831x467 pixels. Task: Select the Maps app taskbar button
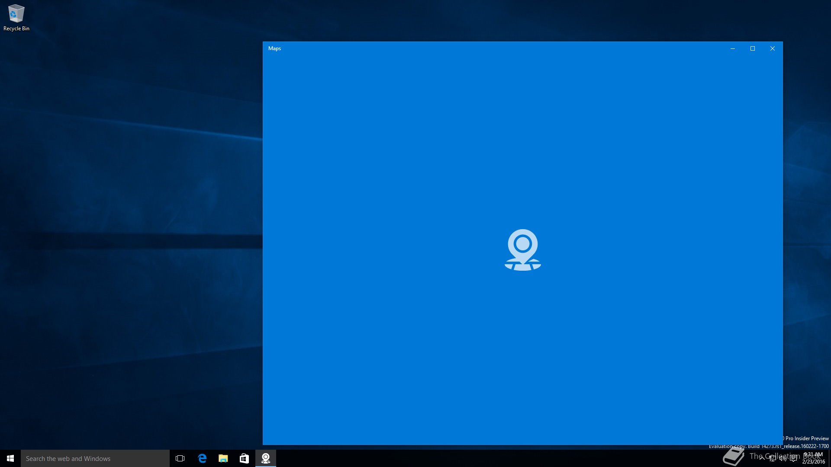coord(265,458)
